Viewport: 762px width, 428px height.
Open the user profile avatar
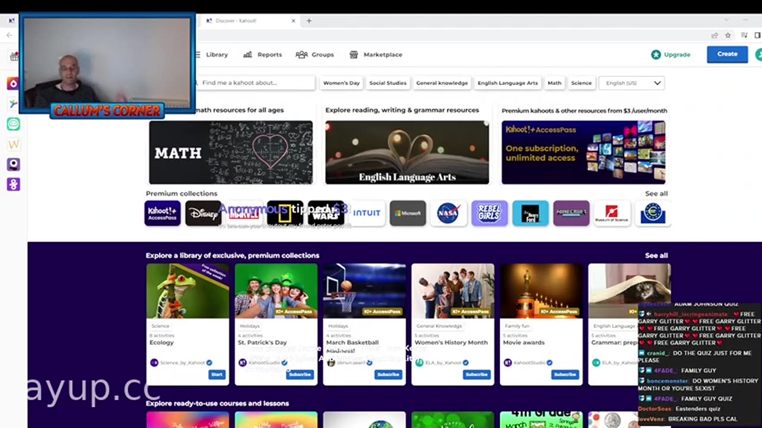[x=758, y=54]
